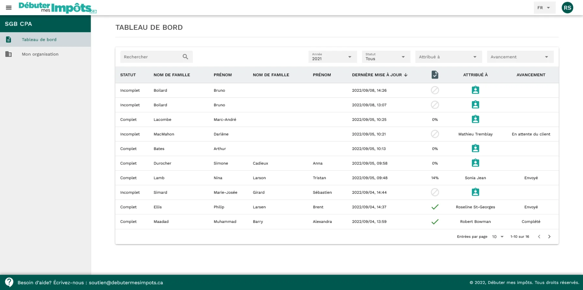Screen dimensions: 583x290
Task: Click the MacMahon family name cell
Action: click(x=164, y=134)
